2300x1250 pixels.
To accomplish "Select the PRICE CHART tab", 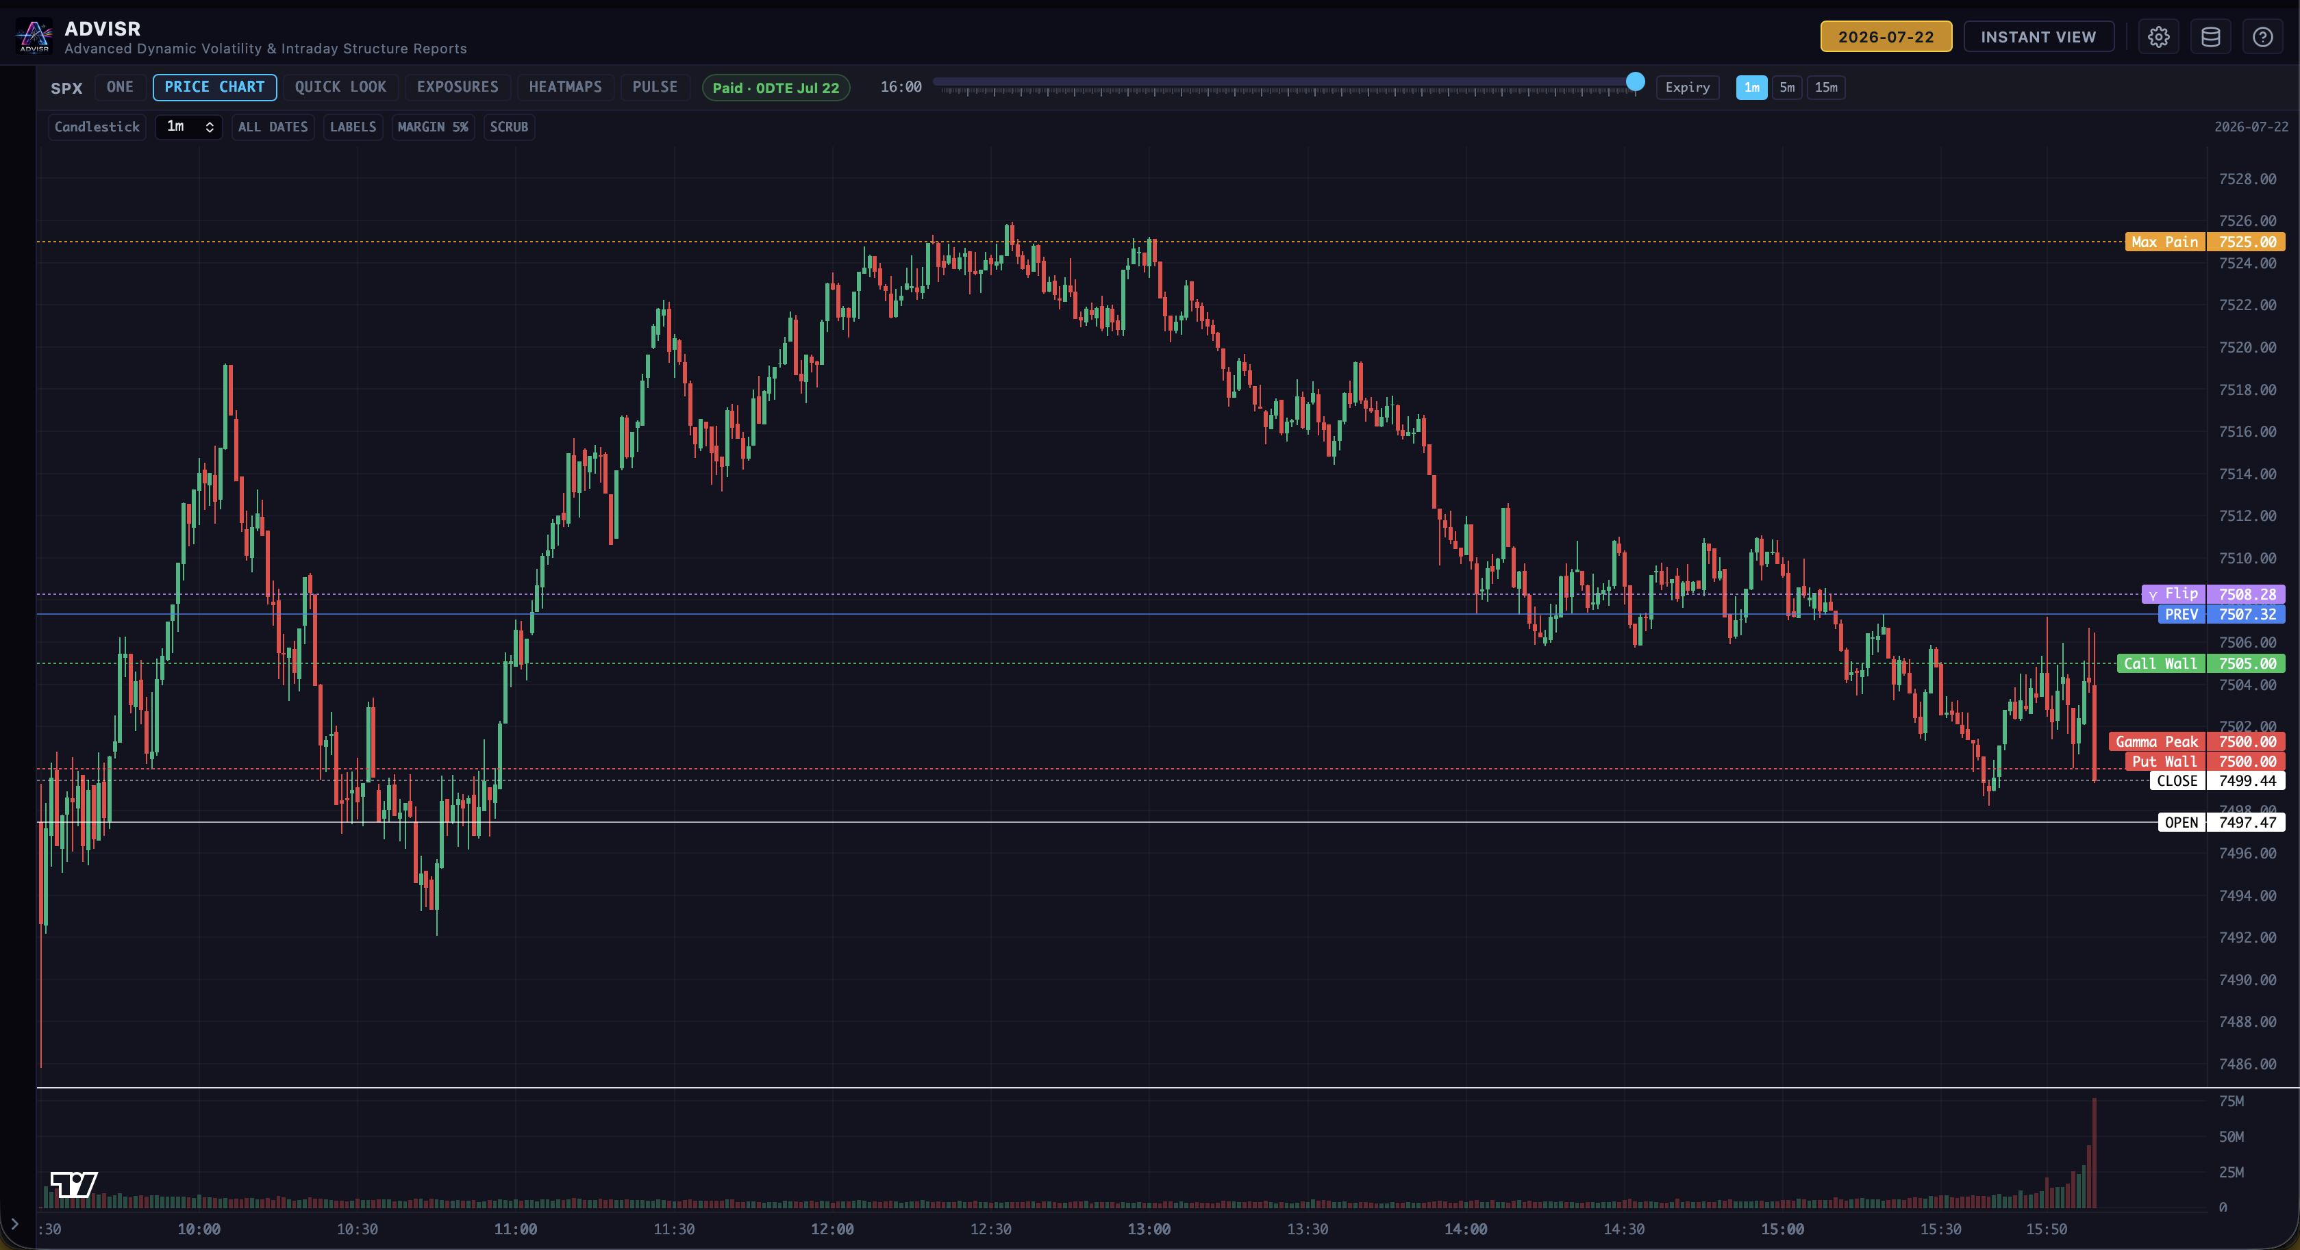I will 214,88.
